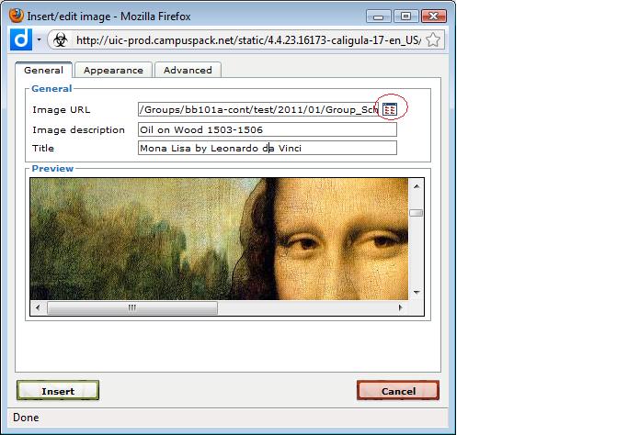Minimize the Insert/edit image window

click(x=378, y=17)
